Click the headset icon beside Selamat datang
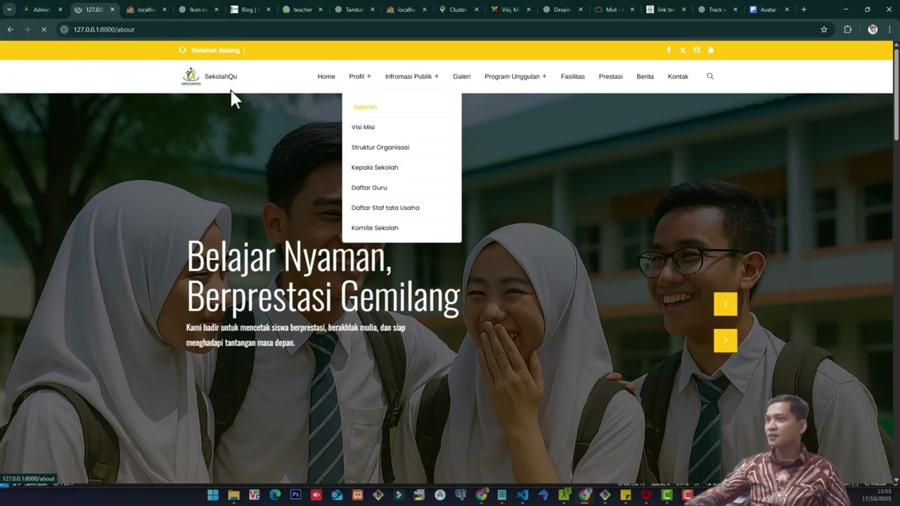 pyautogui.click(x=183, y=50)
